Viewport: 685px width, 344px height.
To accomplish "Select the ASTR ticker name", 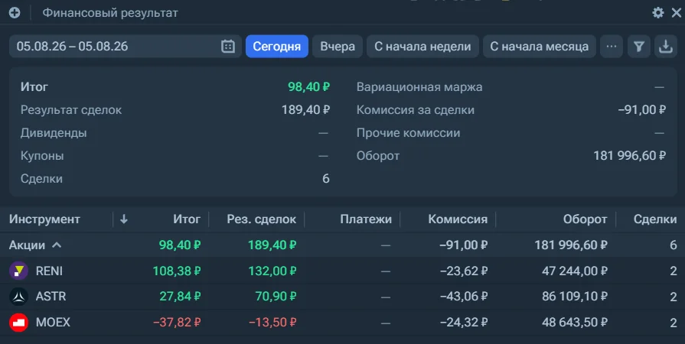I will (x=51, y=297).
